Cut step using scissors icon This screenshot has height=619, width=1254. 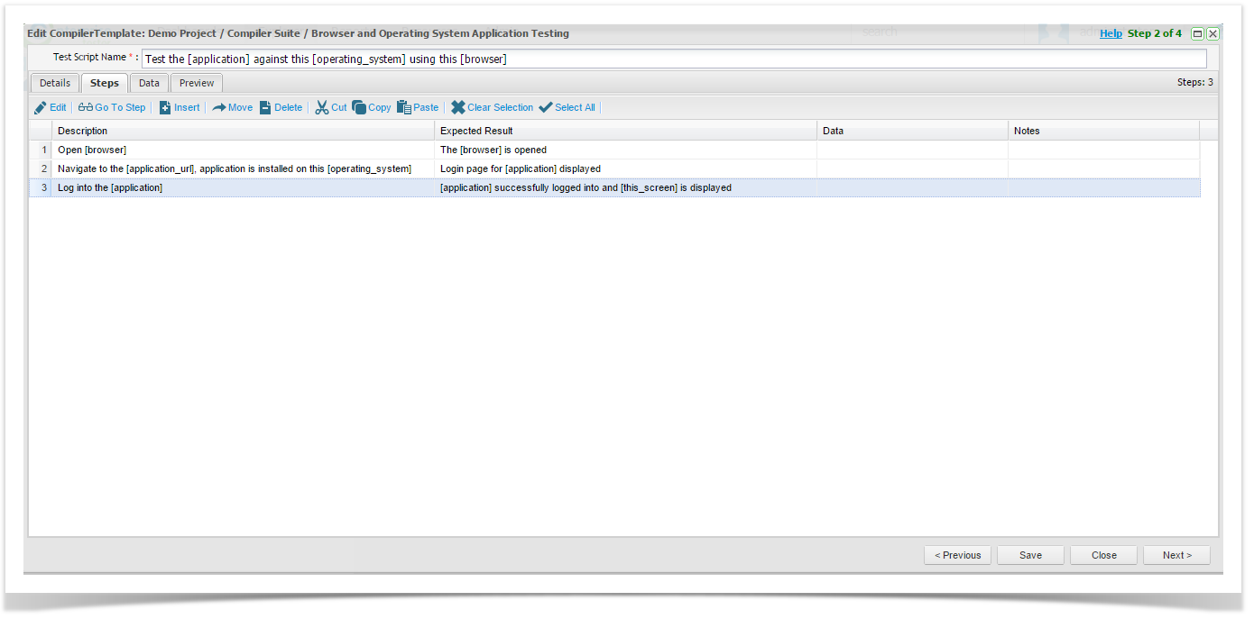coord(322,108)
